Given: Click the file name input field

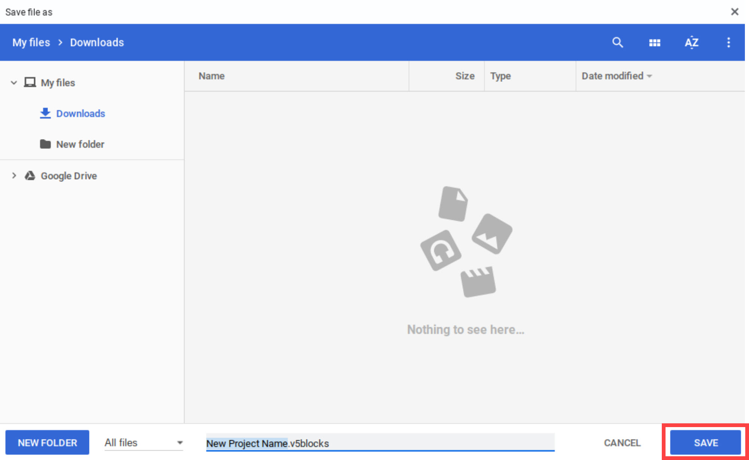Looking at the screenshot, I should pyautogui.click(x=380, y=443).
